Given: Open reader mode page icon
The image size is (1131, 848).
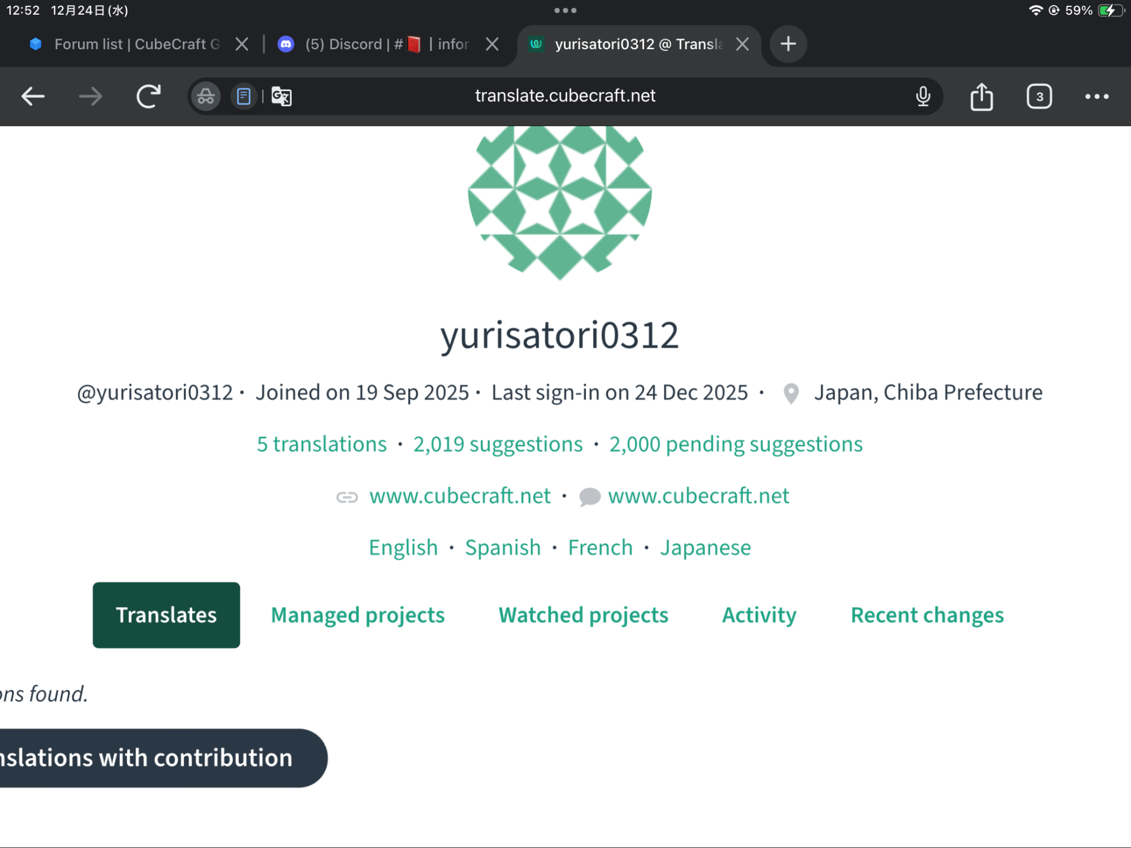Looking at the screenshot, I should [244, 97].
